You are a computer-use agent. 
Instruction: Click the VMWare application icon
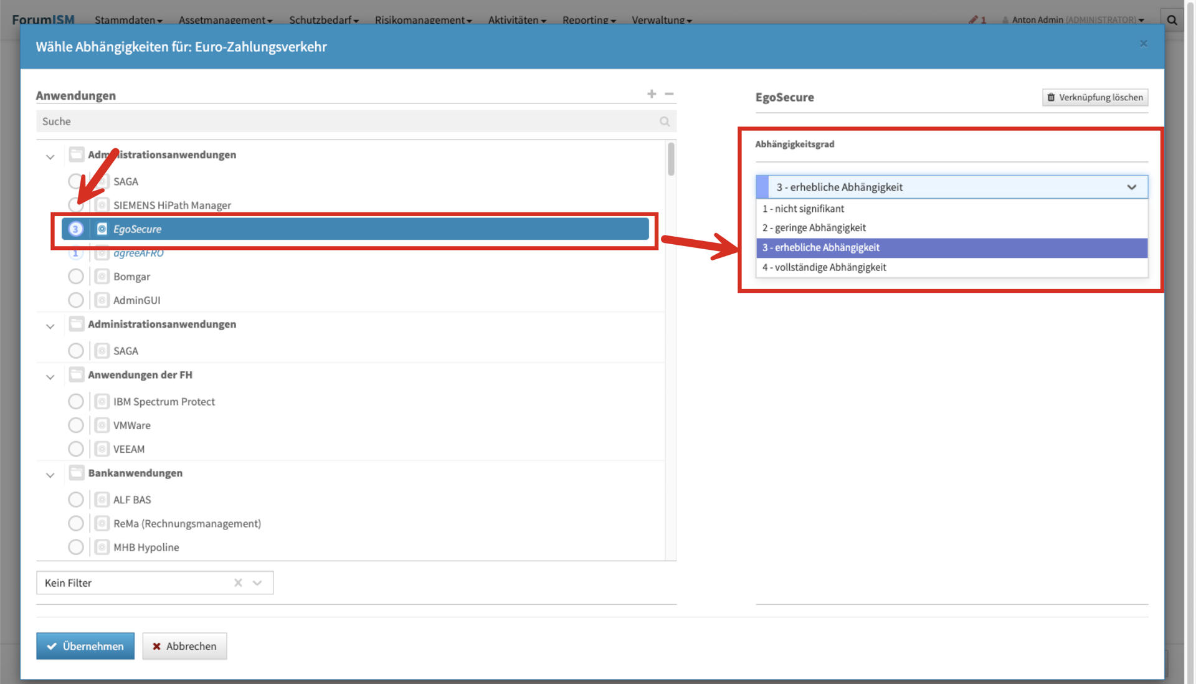pyautogui.click(x=102, y=425)
